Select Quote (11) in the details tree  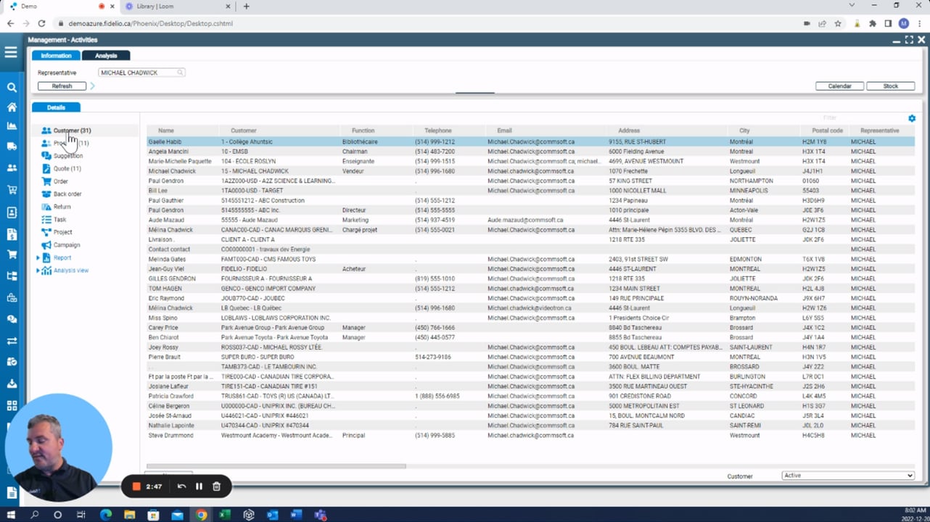pyautogui.click(x=67, y=168)
